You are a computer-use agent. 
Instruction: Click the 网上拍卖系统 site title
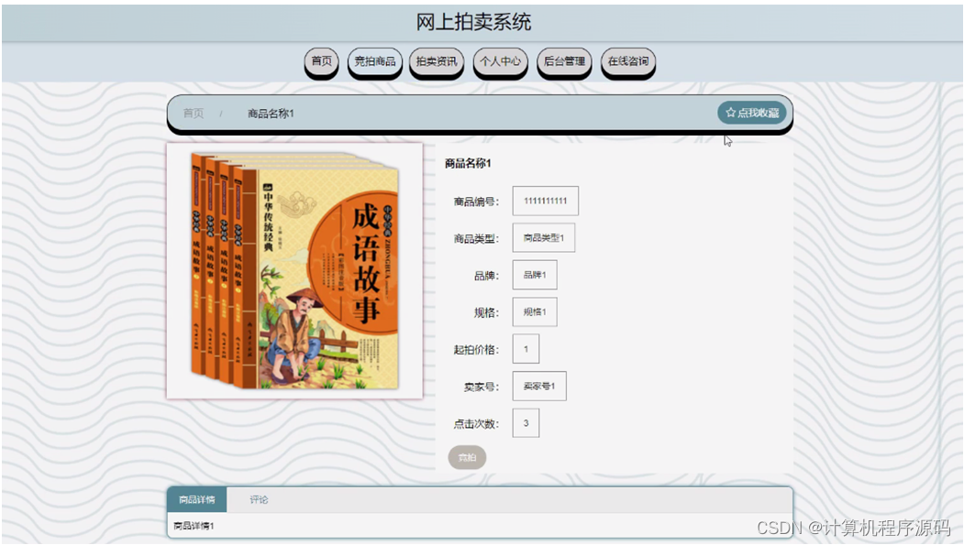coord(473,22)
